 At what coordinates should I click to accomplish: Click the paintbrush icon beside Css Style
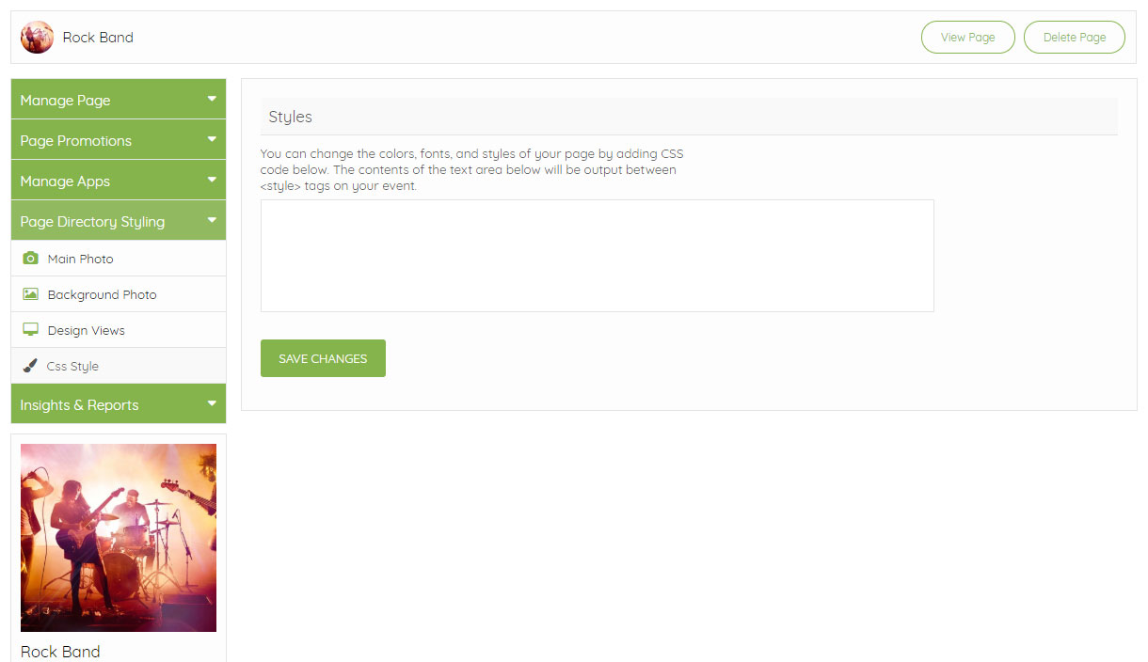[30, 366]
